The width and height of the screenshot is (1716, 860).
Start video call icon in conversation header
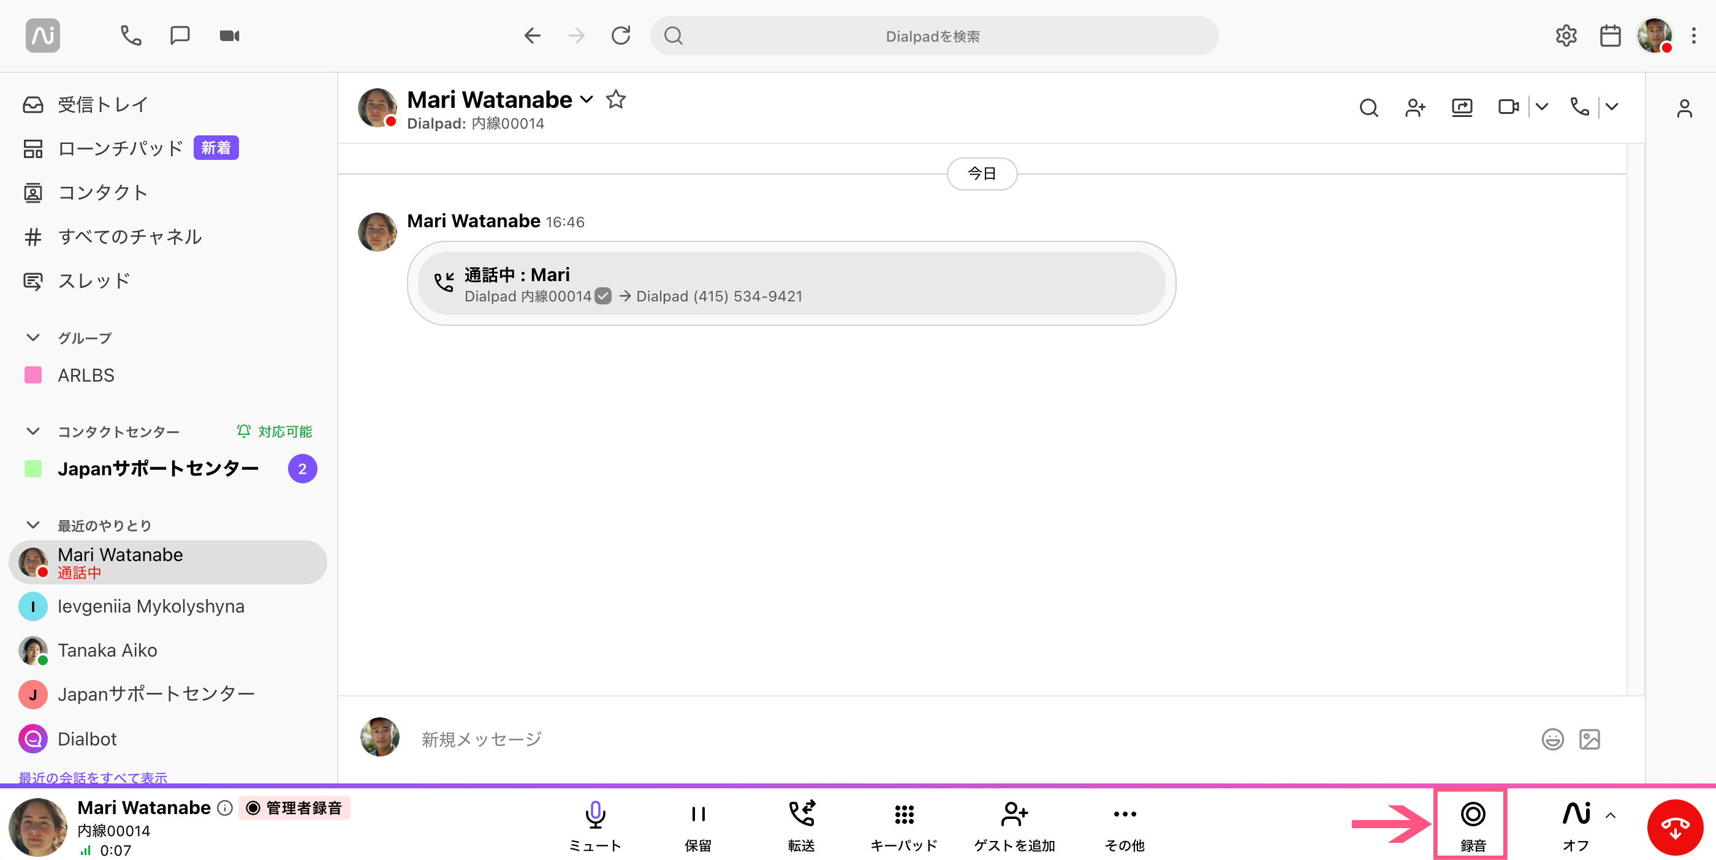click(1508, 107)
